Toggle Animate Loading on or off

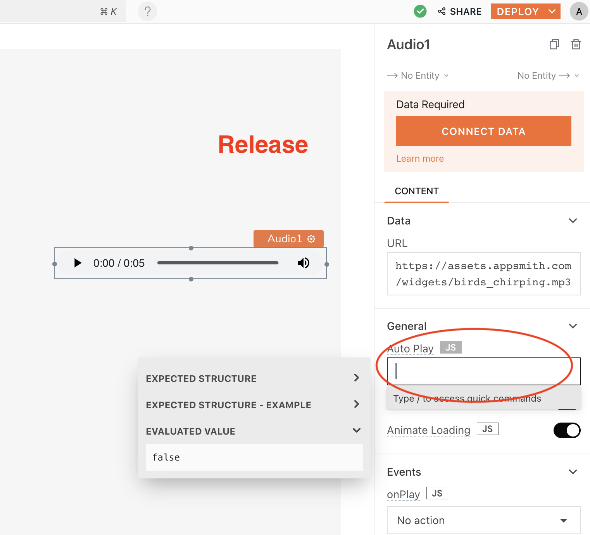(x=567, y=430)
